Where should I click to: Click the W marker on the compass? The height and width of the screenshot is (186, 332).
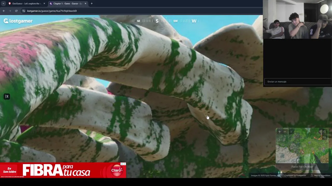194,21
